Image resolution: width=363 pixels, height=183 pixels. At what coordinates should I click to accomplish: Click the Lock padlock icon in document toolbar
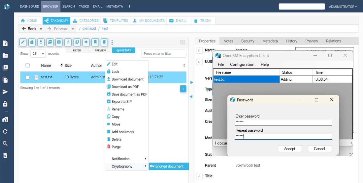point(32,42)
